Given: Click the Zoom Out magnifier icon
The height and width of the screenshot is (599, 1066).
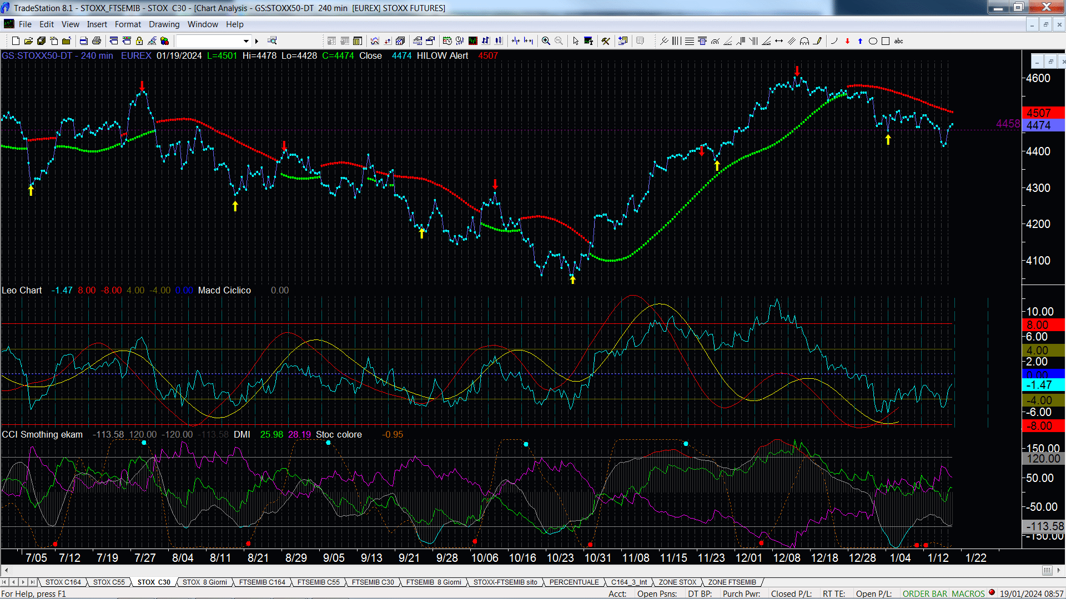Looking at the screenshot, I should [559, 41].
